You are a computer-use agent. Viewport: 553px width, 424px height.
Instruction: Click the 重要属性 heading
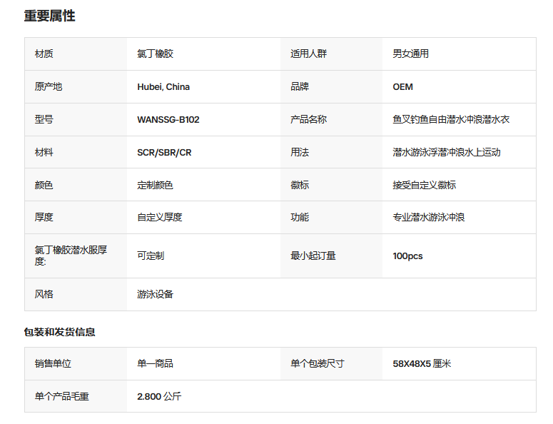[49, 16]
